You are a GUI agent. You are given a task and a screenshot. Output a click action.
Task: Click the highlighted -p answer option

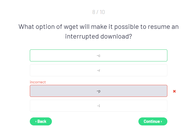[98, 91]
